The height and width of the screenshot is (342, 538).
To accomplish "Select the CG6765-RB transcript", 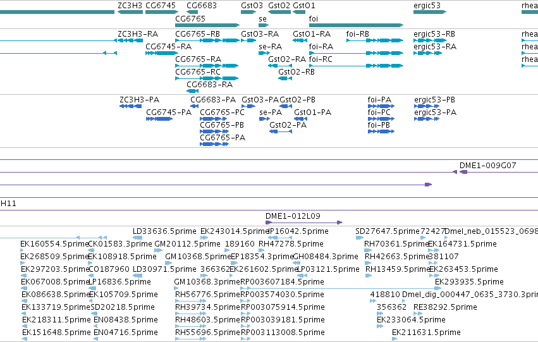I will (x=207, y=40).
